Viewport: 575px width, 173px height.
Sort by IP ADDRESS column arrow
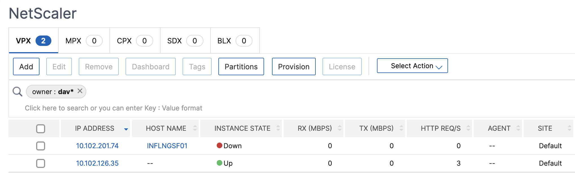126,129
